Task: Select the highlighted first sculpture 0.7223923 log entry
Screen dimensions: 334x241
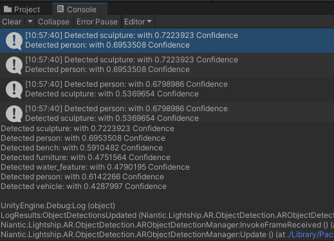Action: click(167, 40)
